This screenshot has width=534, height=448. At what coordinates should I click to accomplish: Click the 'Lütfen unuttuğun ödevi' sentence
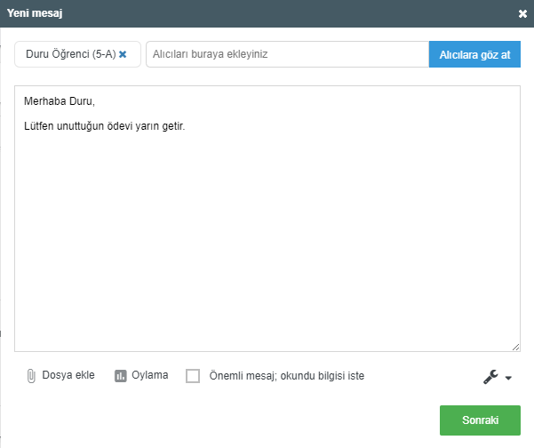104,125
